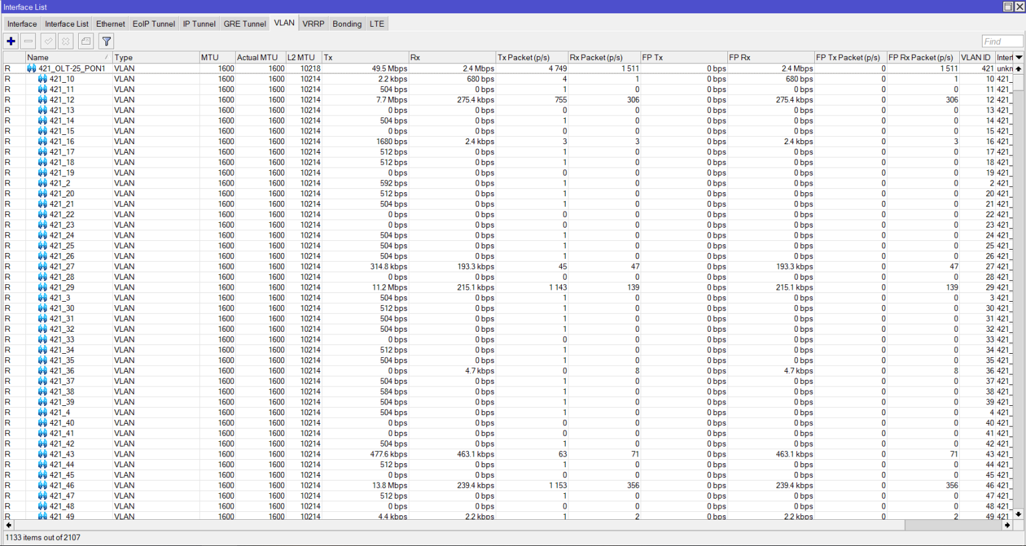
Task: Click the horizontal scrollbar at the bottom
Action: tap(468, 526)
